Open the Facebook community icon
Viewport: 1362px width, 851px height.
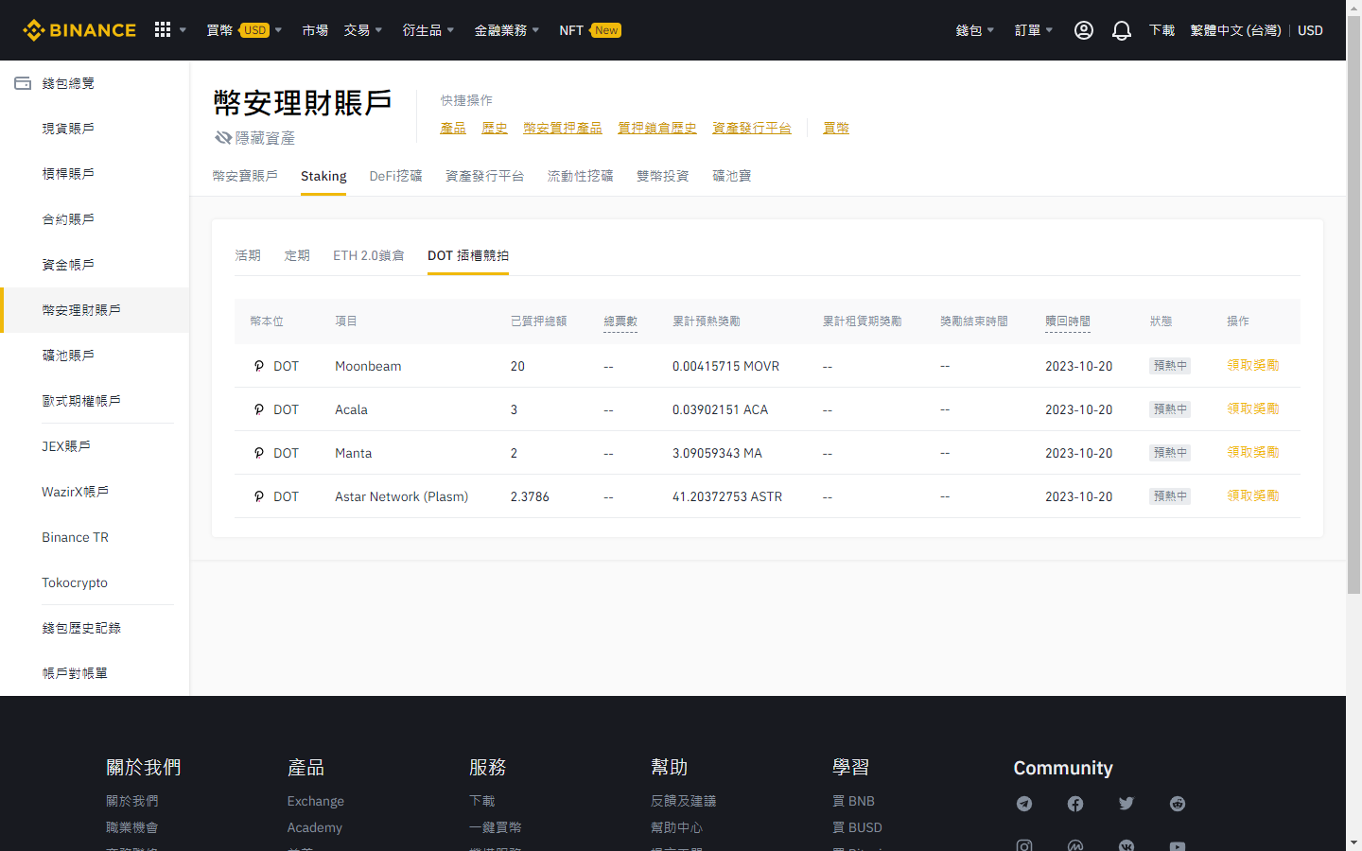1075,804
